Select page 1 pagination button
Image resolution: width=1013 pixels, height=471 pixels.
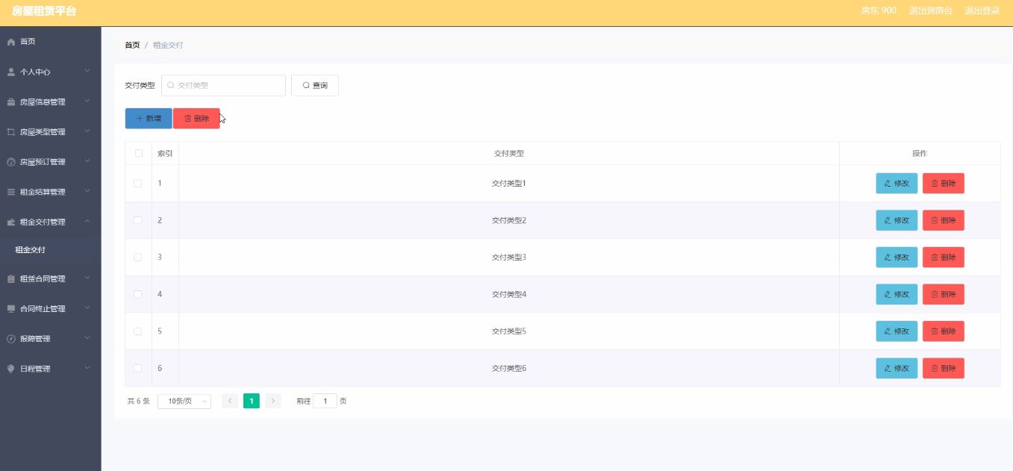252,401
